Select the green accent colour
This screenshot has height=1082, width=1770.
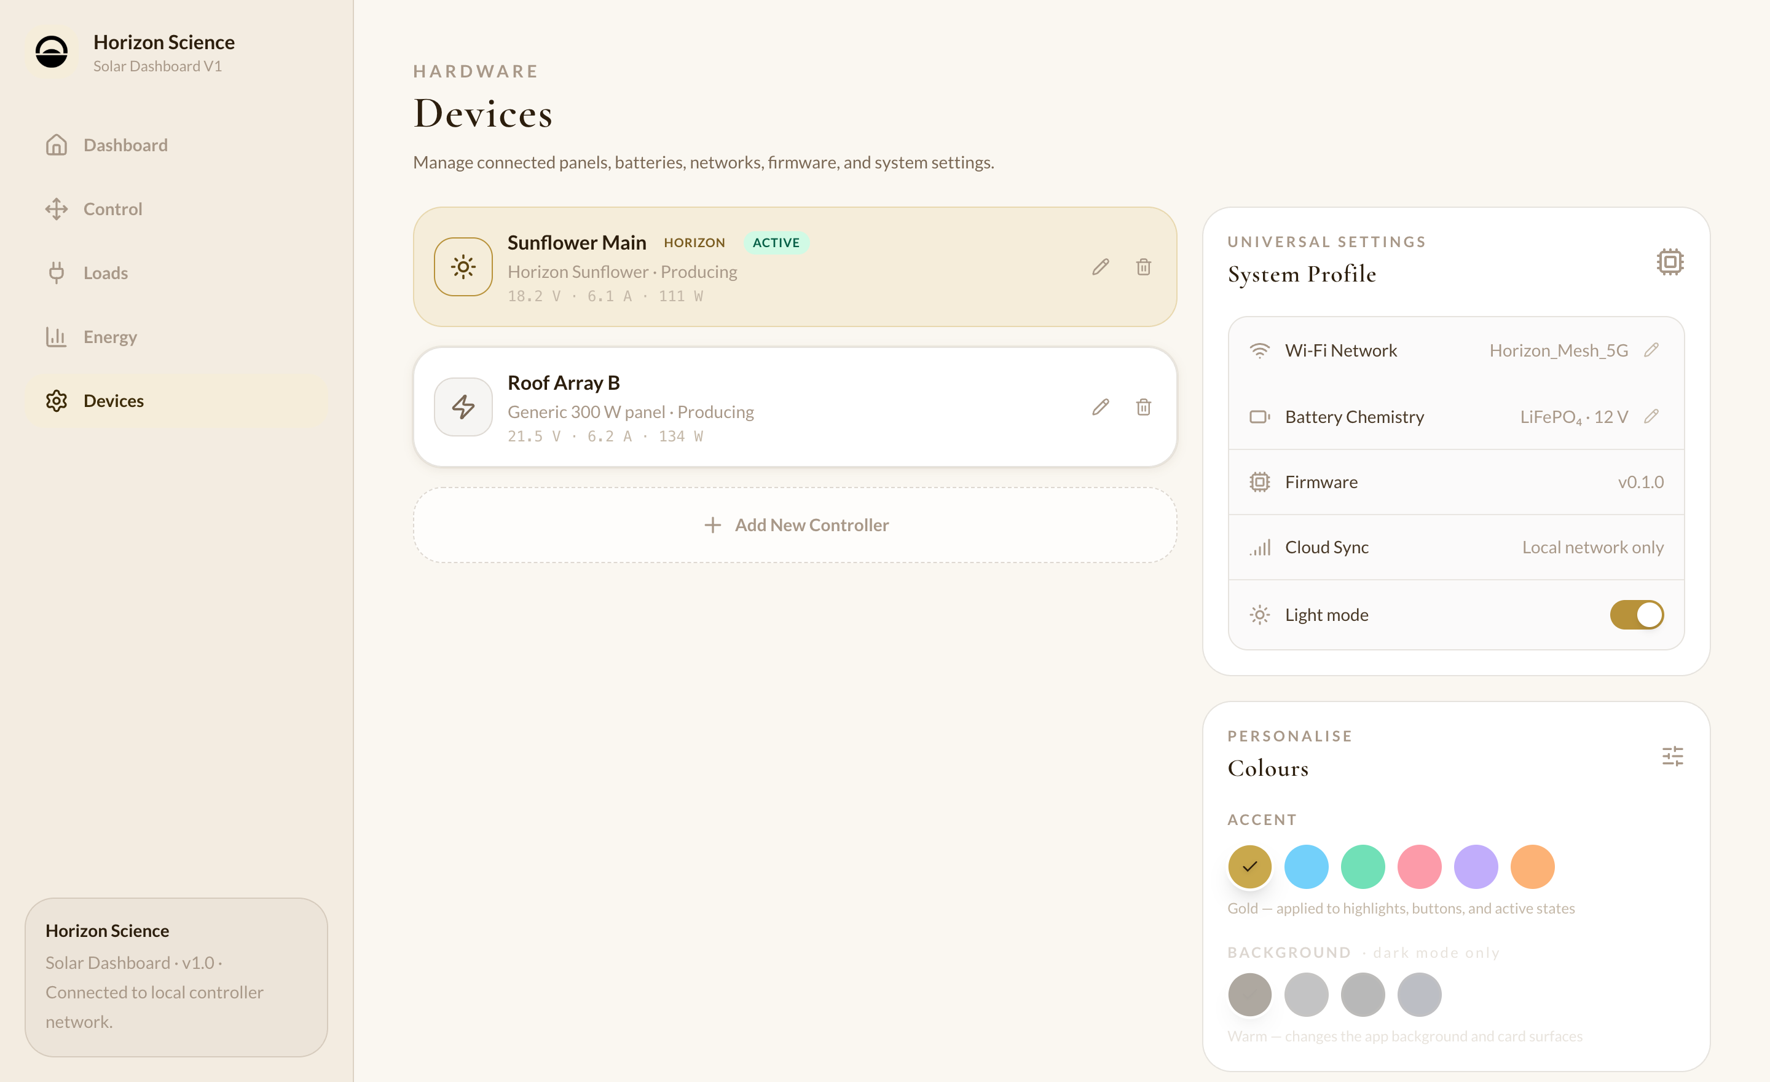[1363, 866]
